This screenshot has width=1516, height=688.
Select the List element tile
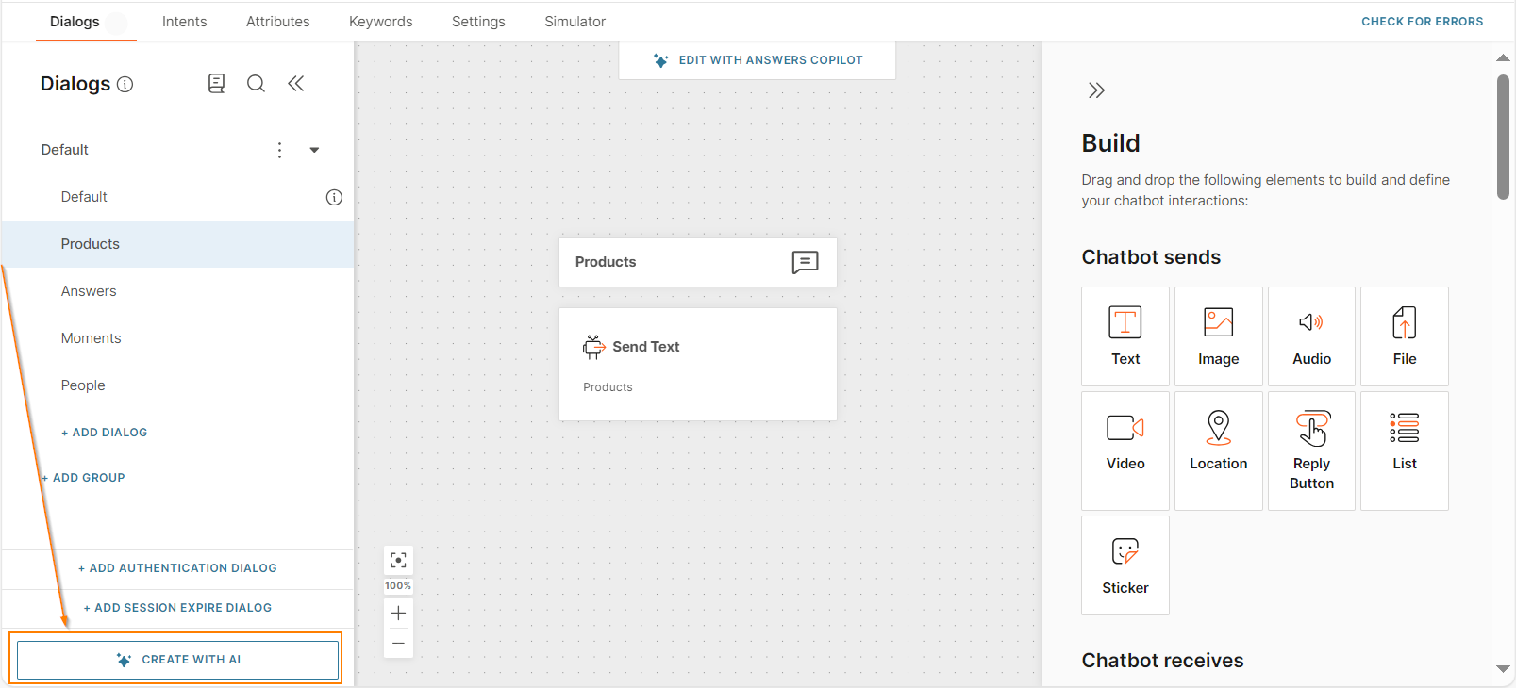(1405, 450)
